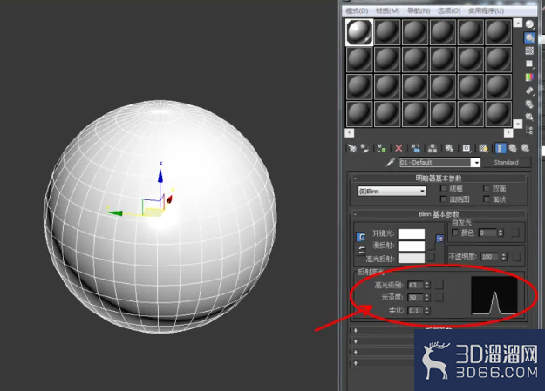545x391 pixels.
Task: Click the Make Unique icon
Action: point(433,149)
